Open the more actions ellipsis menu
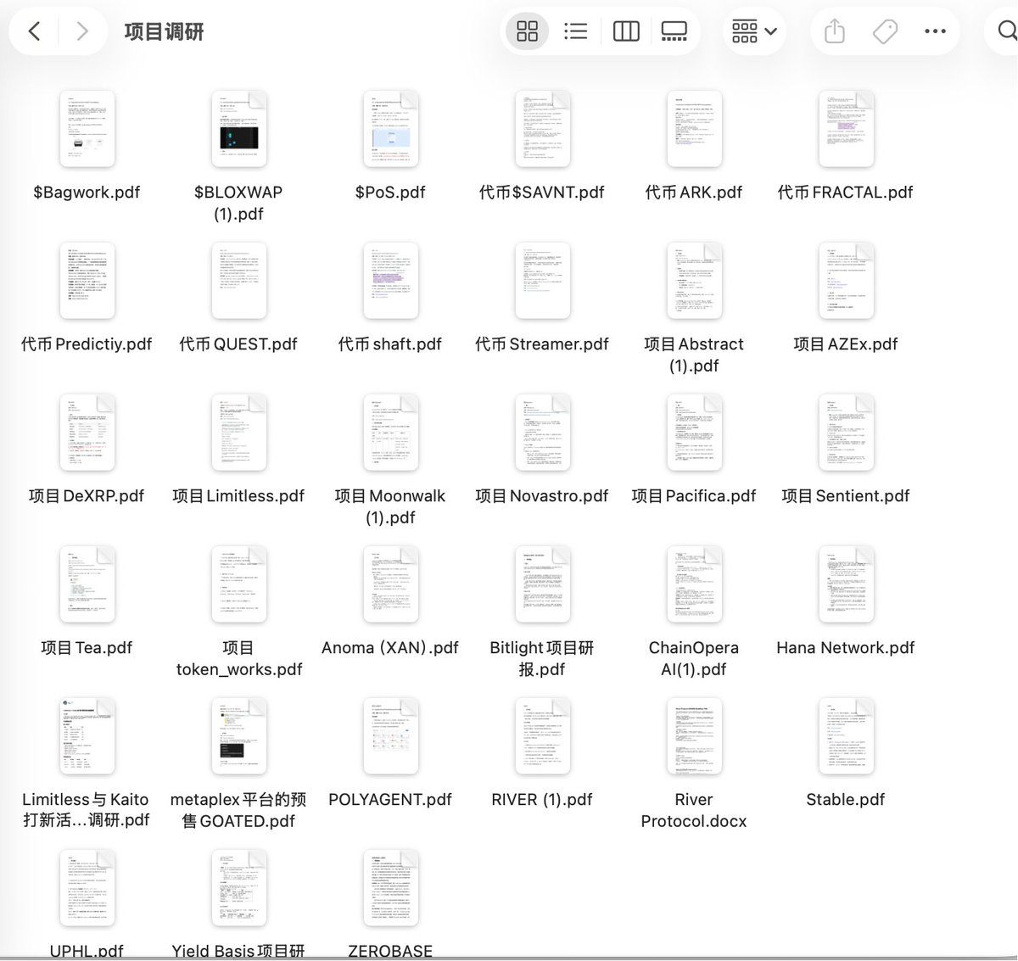The image size is (1018, 961). [935, 31]
